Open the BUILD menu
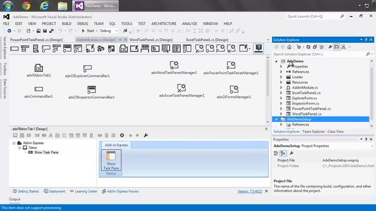Screen dimensions: 376x211 pyautogui.click(x=66, y=23)
